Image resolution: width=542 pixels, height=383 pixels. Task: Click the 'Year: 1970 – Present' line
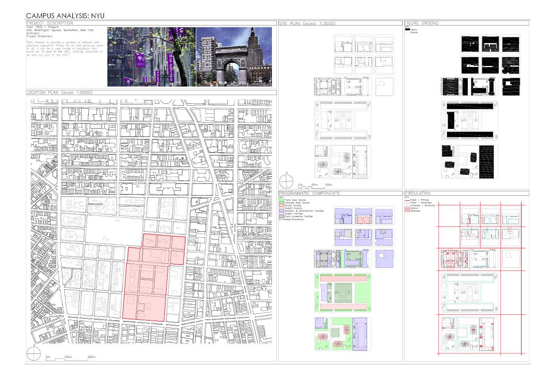pos(42,27)
